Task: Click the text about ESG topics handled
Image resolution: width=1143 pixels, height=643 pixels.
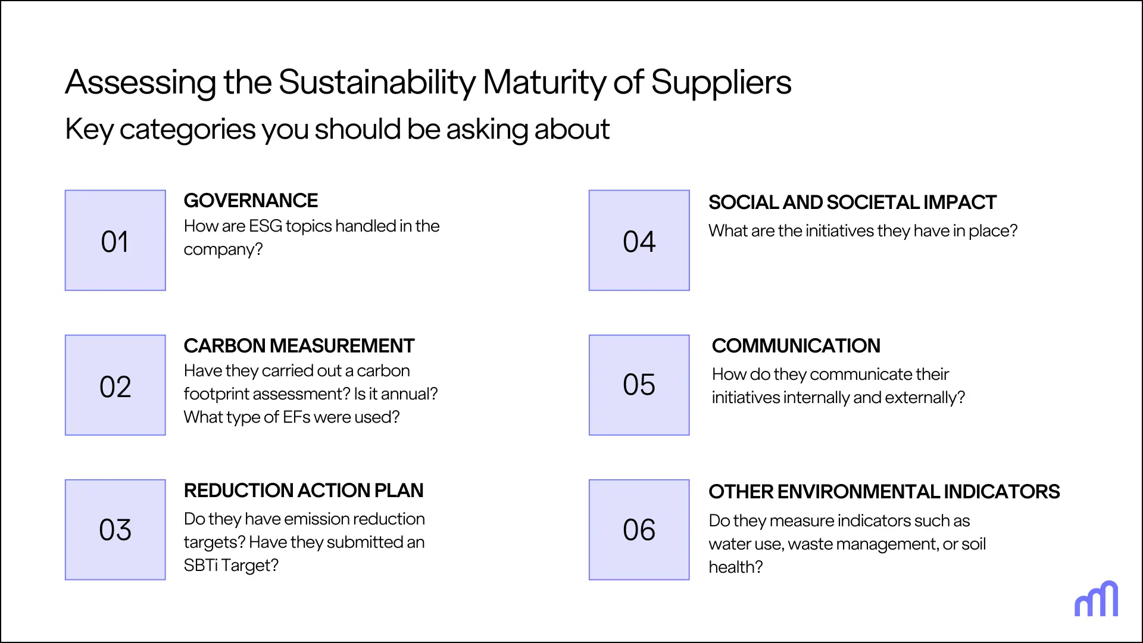Action: click(311, 238)
